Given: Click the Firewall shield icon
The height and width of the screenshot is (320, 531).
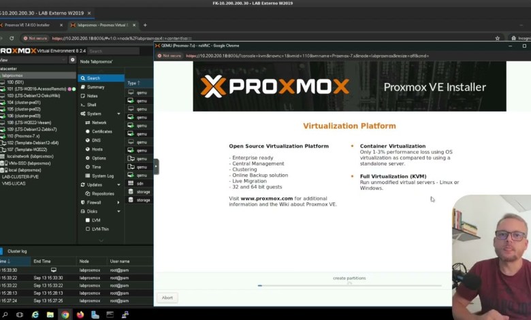Looking at the screenshot, I should (x=82, y=202).
